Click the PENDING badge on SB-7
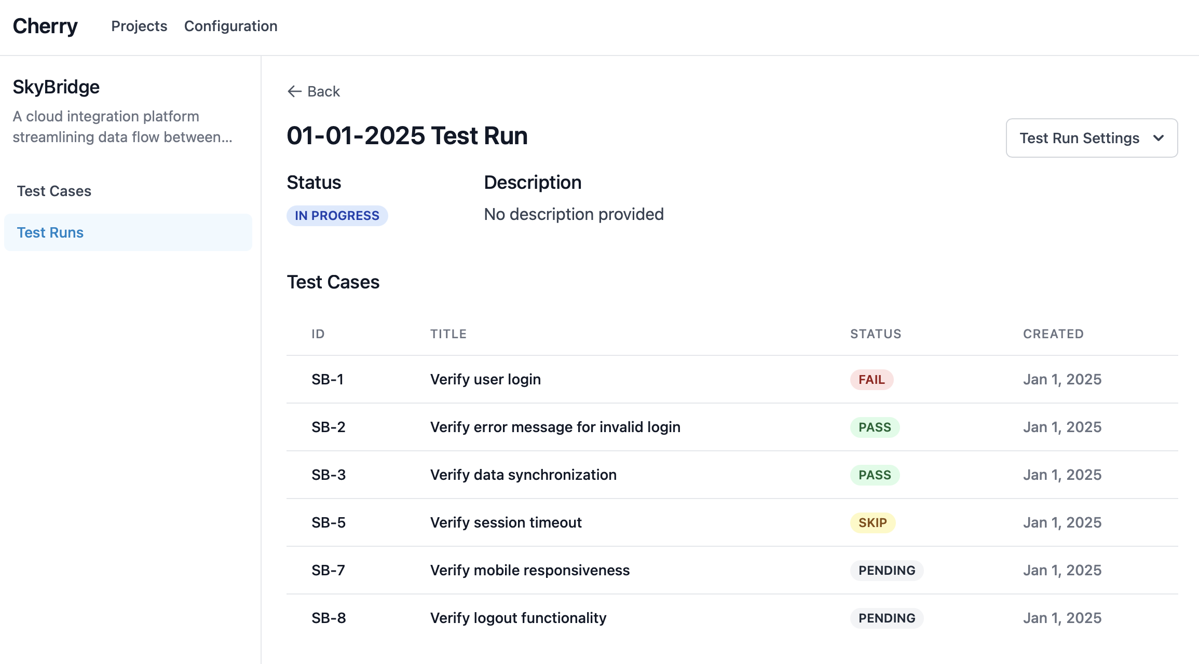 [887, 570]
